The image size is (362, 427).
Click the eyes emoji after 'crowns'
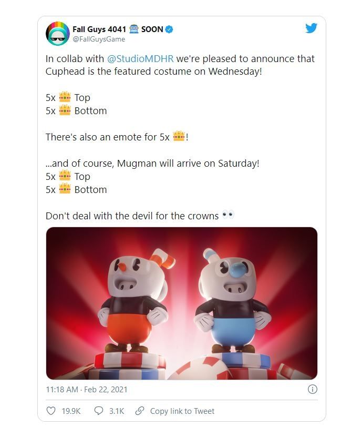click(x=228, y=215)
